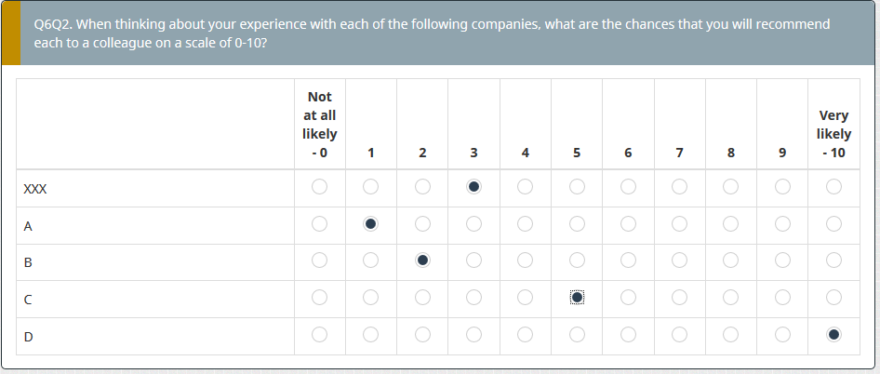Viewport: 880px width, 374px height.
Task: Click the 'Very likely - 10' column header
Action: click(833, 134)
